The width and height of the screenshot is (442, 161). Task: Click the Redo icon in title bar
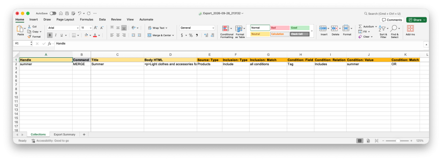tap(88, 13)
